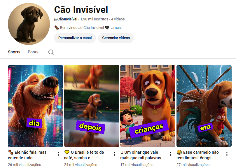The image size is (236, 168).
Task: Open title "Esse caramelo não tem limites!"
Action: pyautogui.click(x=197, y=155)
